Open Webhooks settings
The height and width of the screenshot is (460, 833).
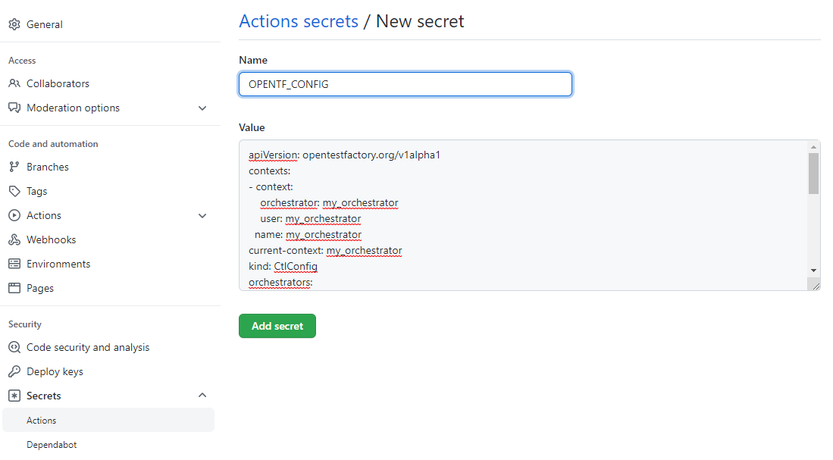[51, 239]
